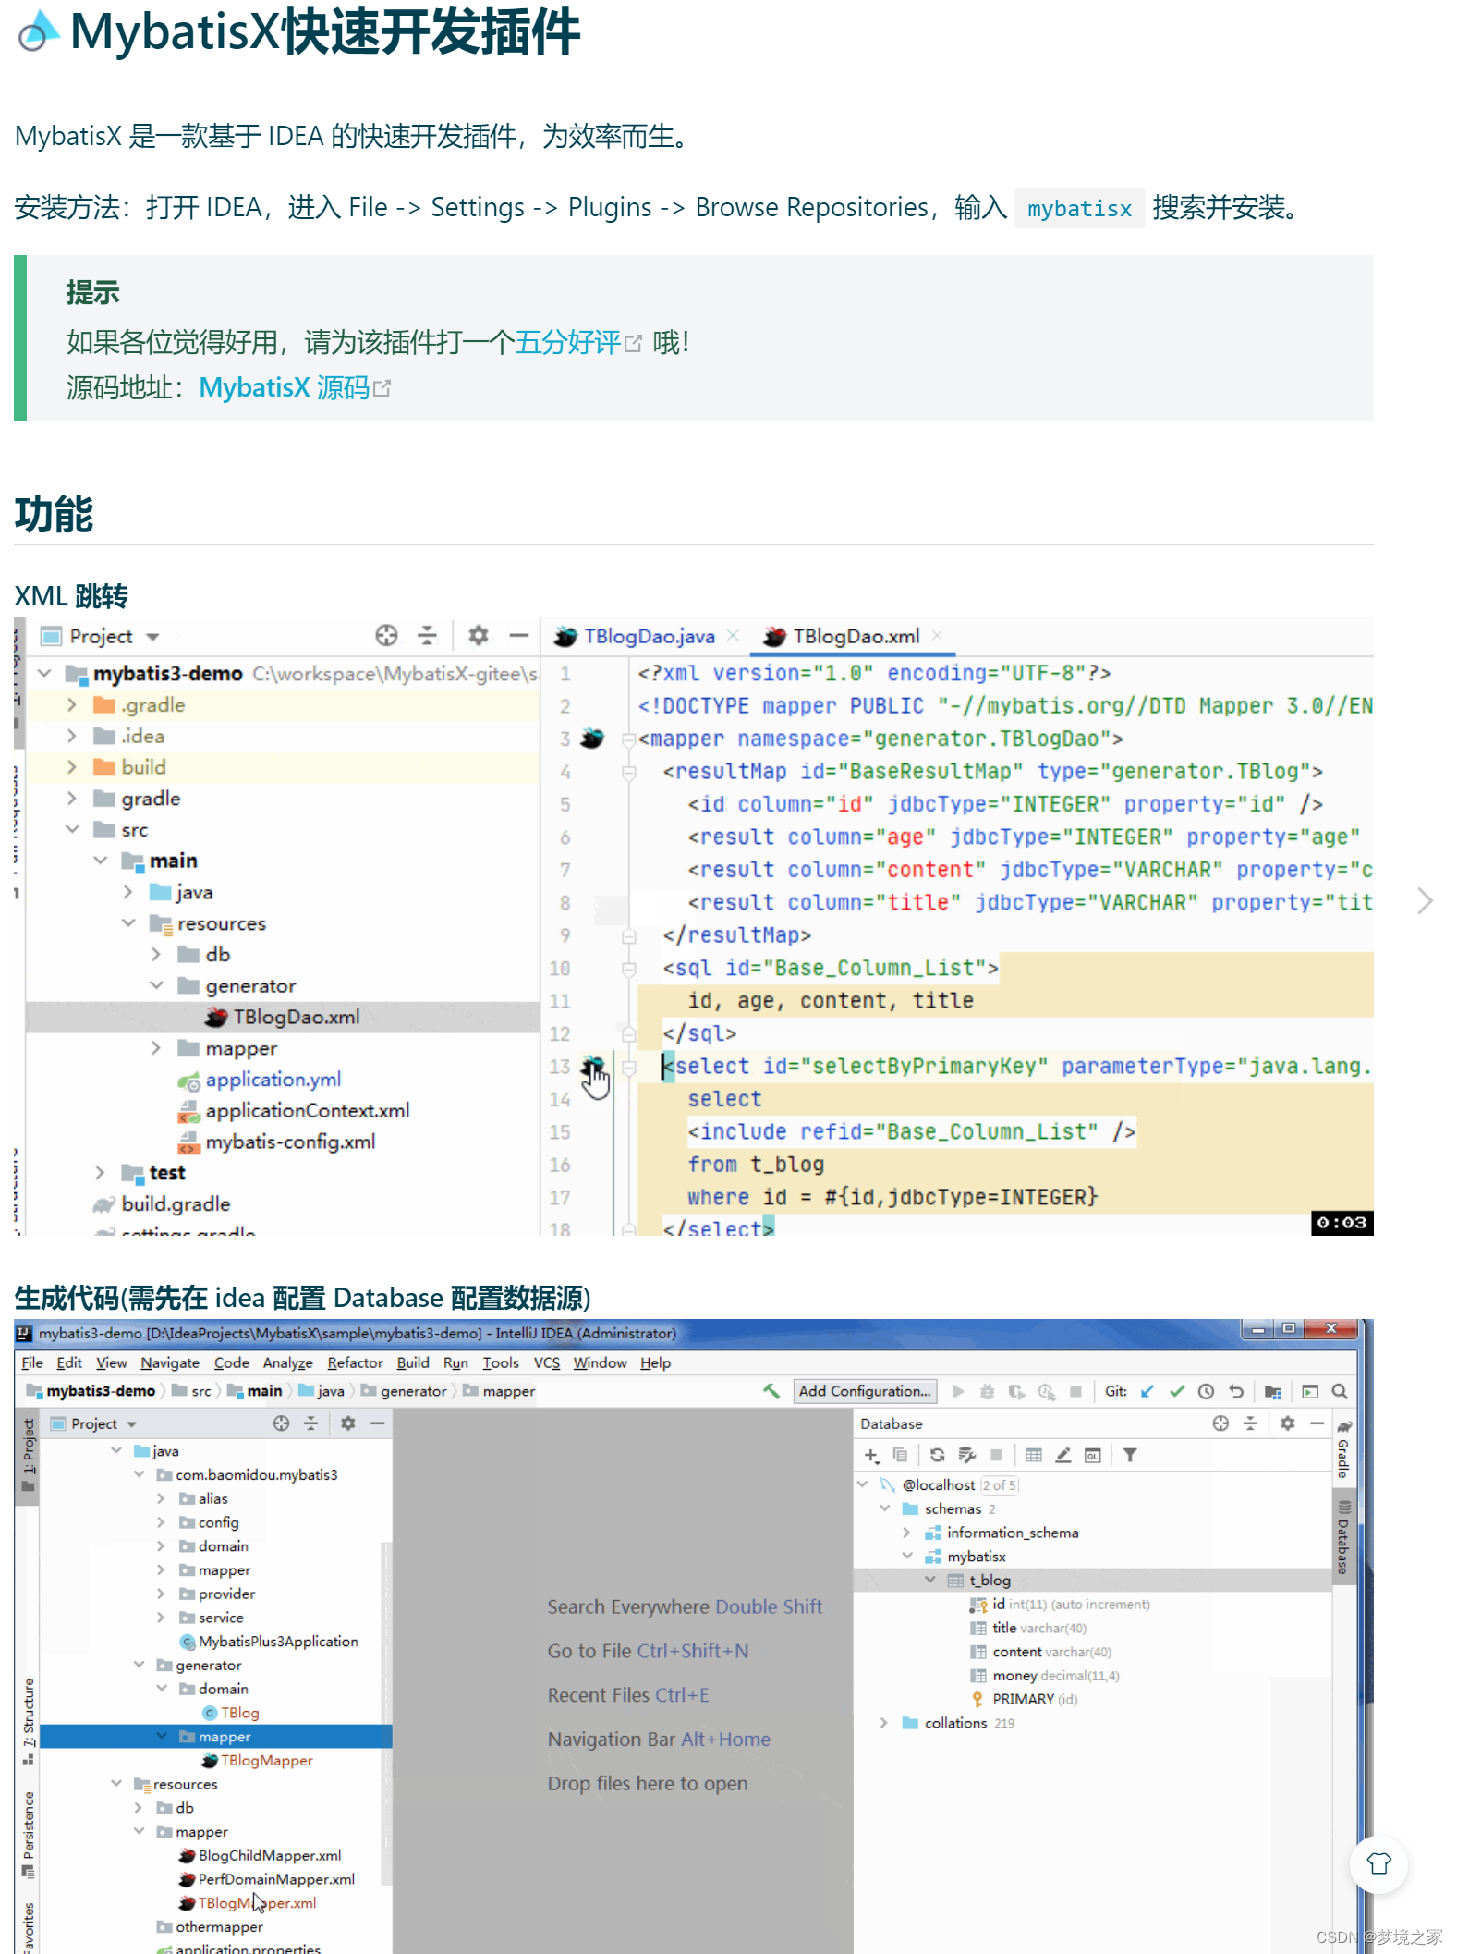The height and width of the screenshot is (1954, 1457).
Task: Click Database panel plus new datasource icon
Action: click(x=871, y=1456)
